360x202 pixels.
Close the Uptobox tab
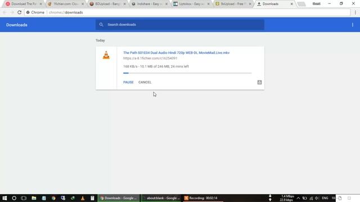[208, 4]
